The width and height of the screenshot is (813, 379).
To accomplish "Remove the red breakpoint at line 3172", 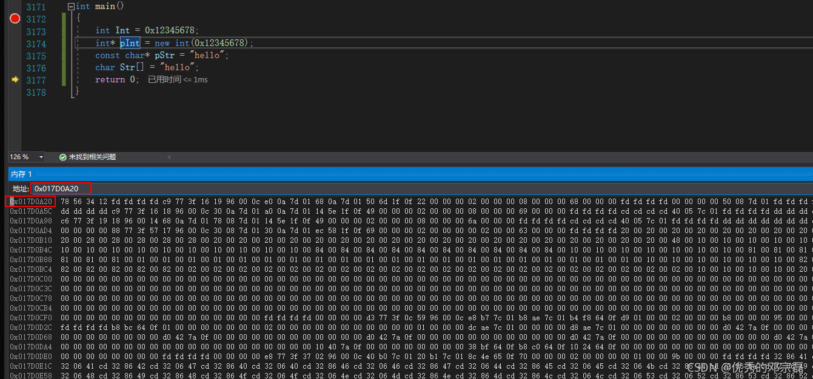I will [x=15, y=19].
